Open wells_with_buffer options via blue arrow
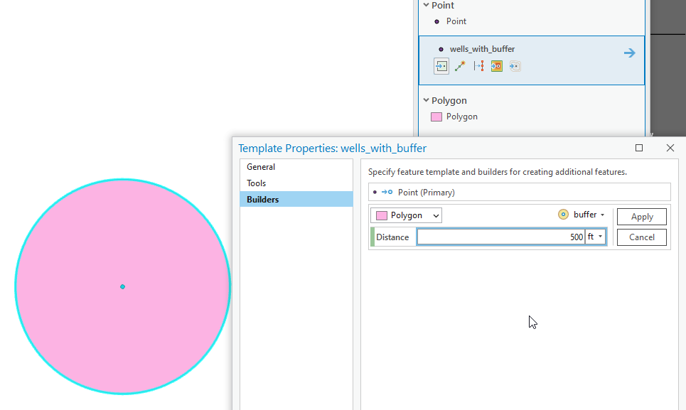Viewport: 686px width, 410px height. click(x=628, y=52)
